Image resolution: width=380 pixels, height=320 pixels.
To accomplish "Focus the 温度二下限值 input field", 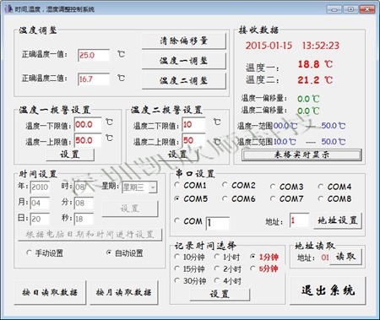I will 194,124.
